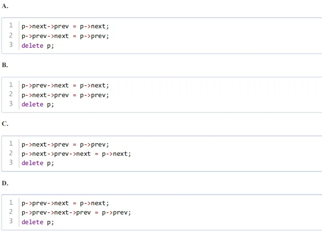The height and width of the screenshot is (233, 322).
Task: Click p->next->prev->next statement in block C
Action: tap(76, 154)
